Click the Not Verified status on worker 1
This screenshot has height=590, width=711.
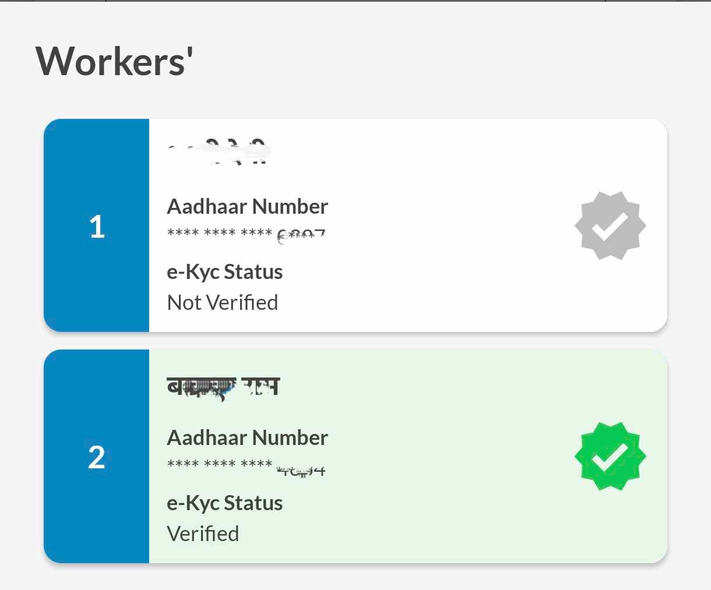click(x=223, y=302)
